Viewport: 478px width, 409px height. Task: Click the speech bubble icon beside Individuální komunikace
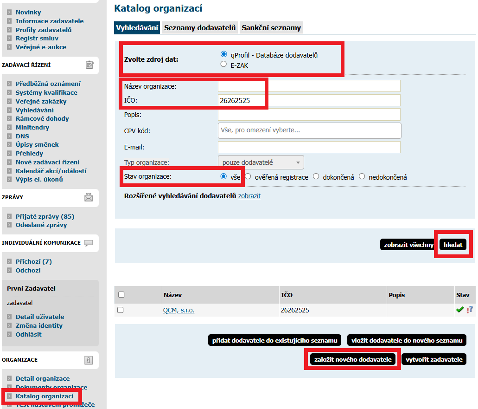point(89,243)
